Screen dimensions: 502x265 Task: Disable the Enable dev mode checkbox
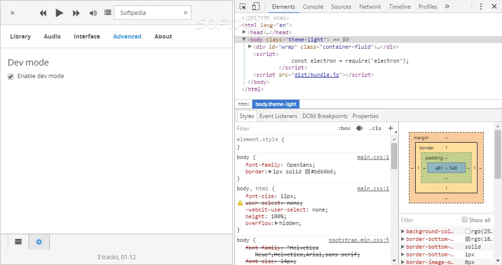point(11,77)
